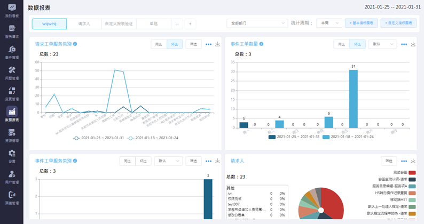Toggle 环比 on 事件工单数量 chart
Screen dimensions: 424x224
357,44
